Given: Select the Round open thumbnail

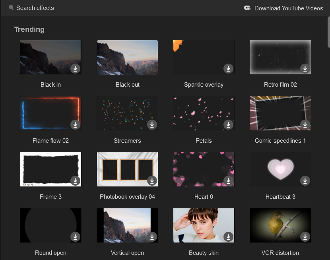Looking at the screenshot, I should pyautogui.click(x=51, y=225).
